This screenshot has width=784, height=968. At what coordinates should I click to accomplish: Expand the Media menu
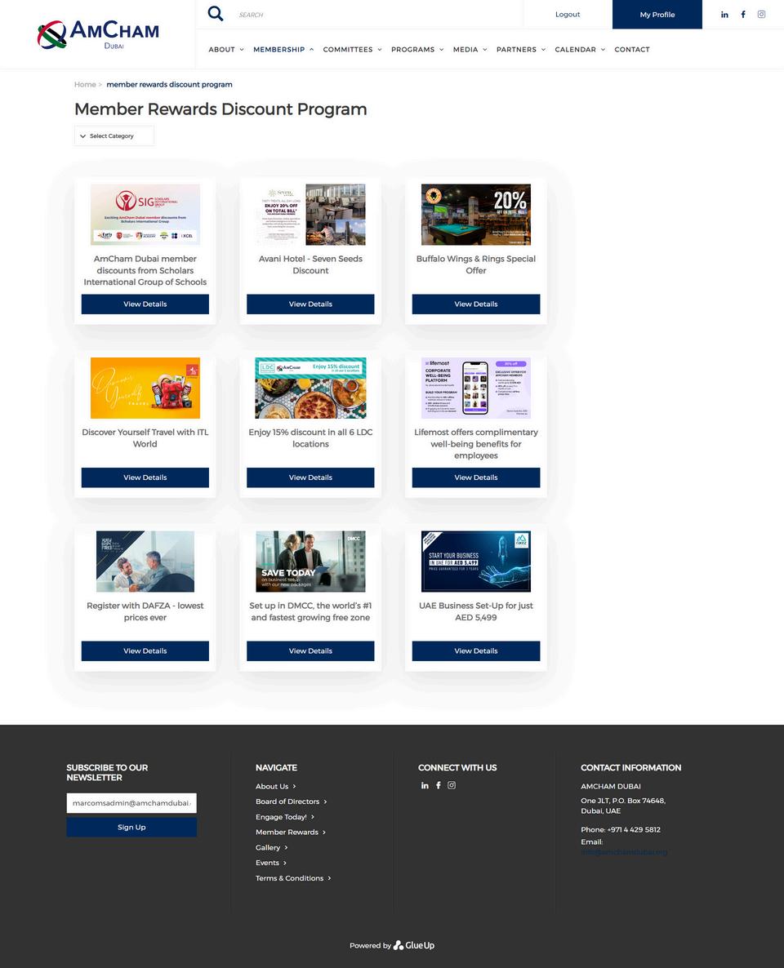coord(470,50)
